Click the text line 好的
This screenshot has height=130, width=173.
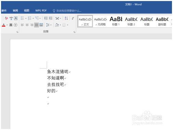(x=51, y=91)
